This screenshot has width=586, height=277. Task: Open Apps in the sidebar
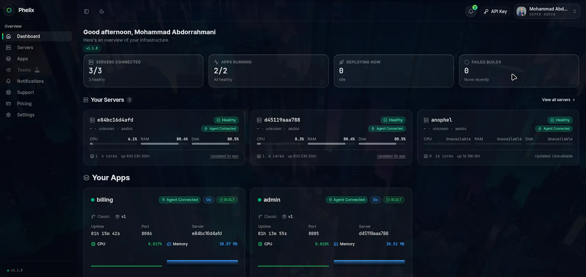pyautogui.click(x=37, y=59)
